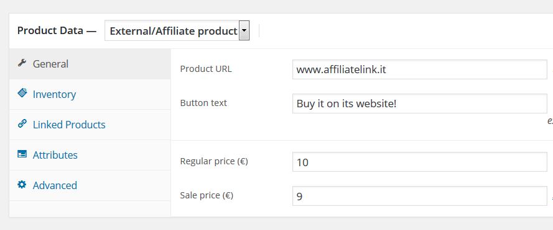This screenshot has width=553, height=230.
Task: Click the Regular price (€) label
Action: point(214,161)
